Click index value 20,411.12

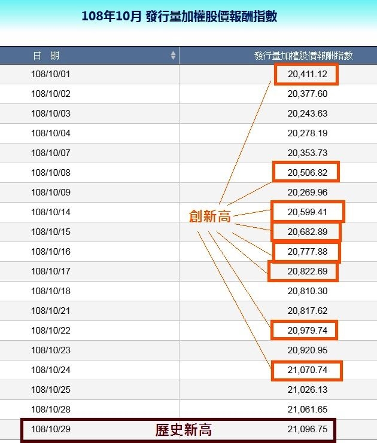click(x=308, y=74)
